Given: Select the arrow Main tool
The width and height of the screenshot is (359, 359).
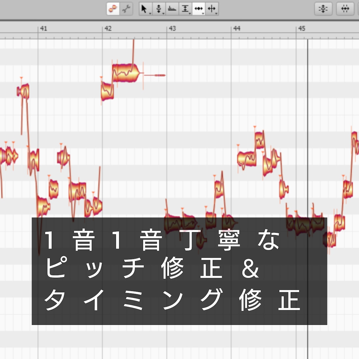Looking at the screenshot, I should tap(145, 9).
